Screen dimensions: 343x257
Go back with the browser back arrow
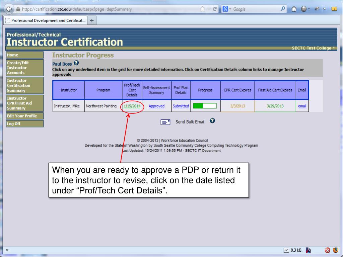tap(9, 9)
